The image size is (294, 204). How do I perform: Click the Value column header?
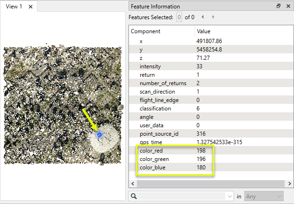204,31
